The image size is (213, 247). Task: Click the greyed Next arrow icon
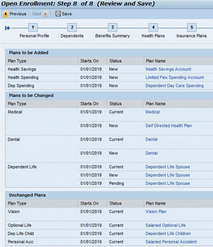click(45, 14)
